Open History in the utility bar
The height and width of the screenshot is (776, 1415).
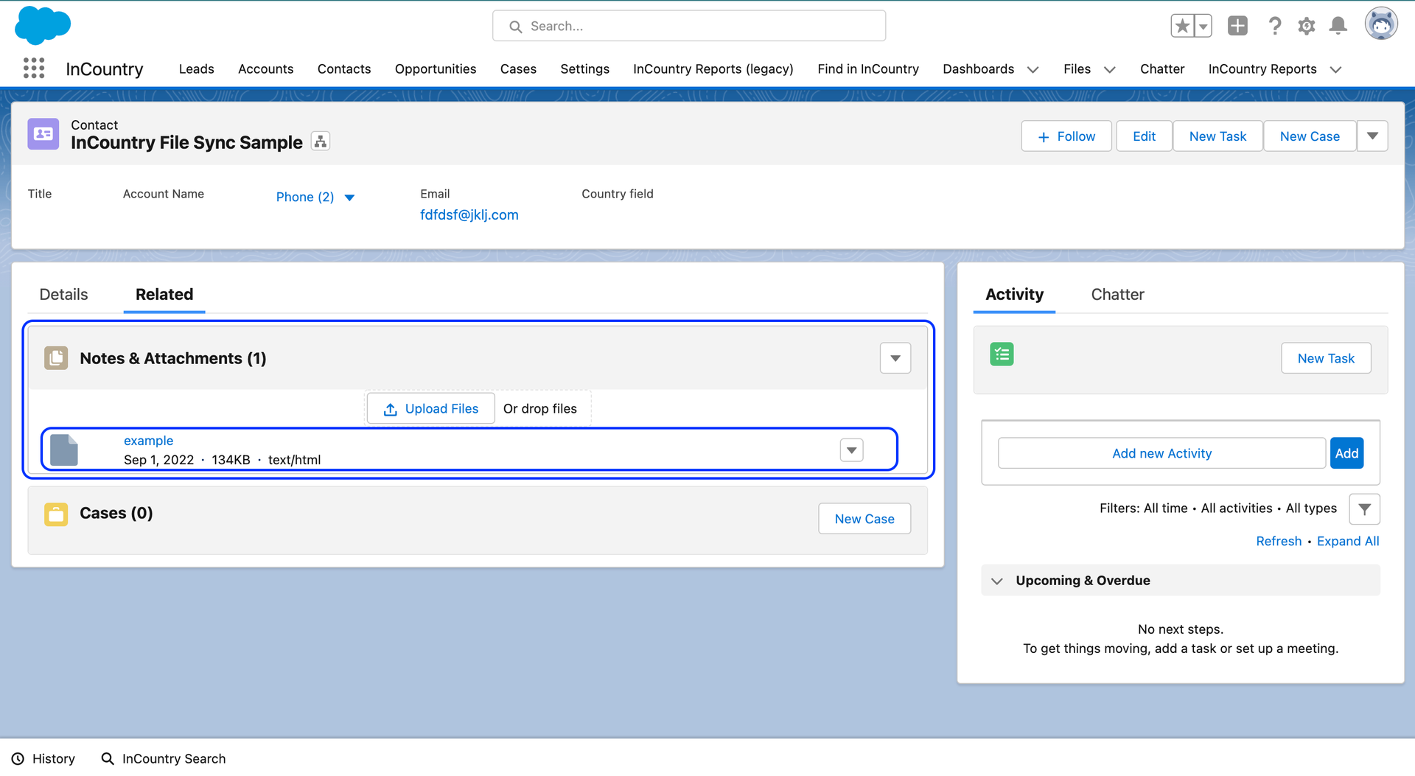(43, 758)
